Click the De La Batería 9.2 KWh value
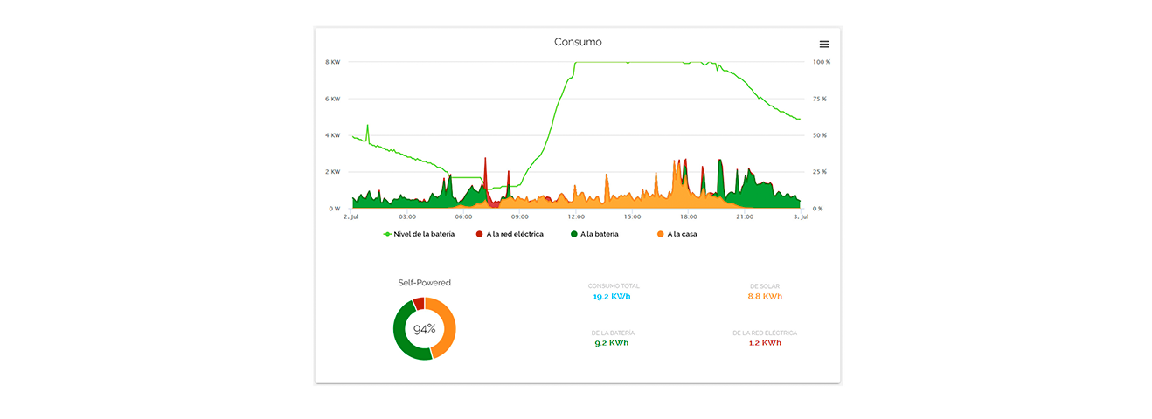Image resolution: width=1152 pixels, height=419 pixels. (612, 343)
